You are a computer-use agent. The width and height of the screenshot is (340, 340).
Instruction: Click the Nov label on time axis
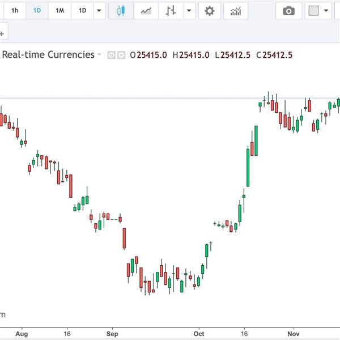294,334
